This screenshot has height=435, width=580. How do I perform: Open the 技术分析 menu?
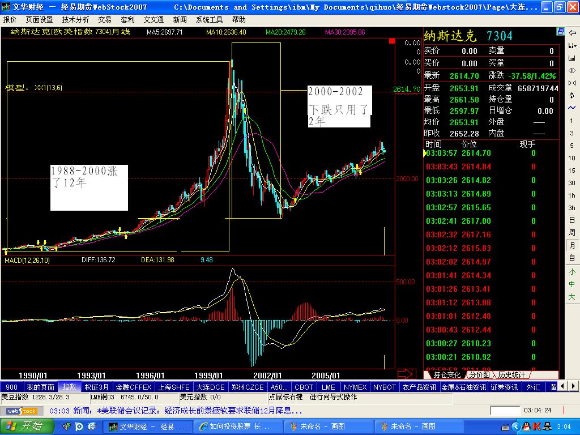coord(76,19)
